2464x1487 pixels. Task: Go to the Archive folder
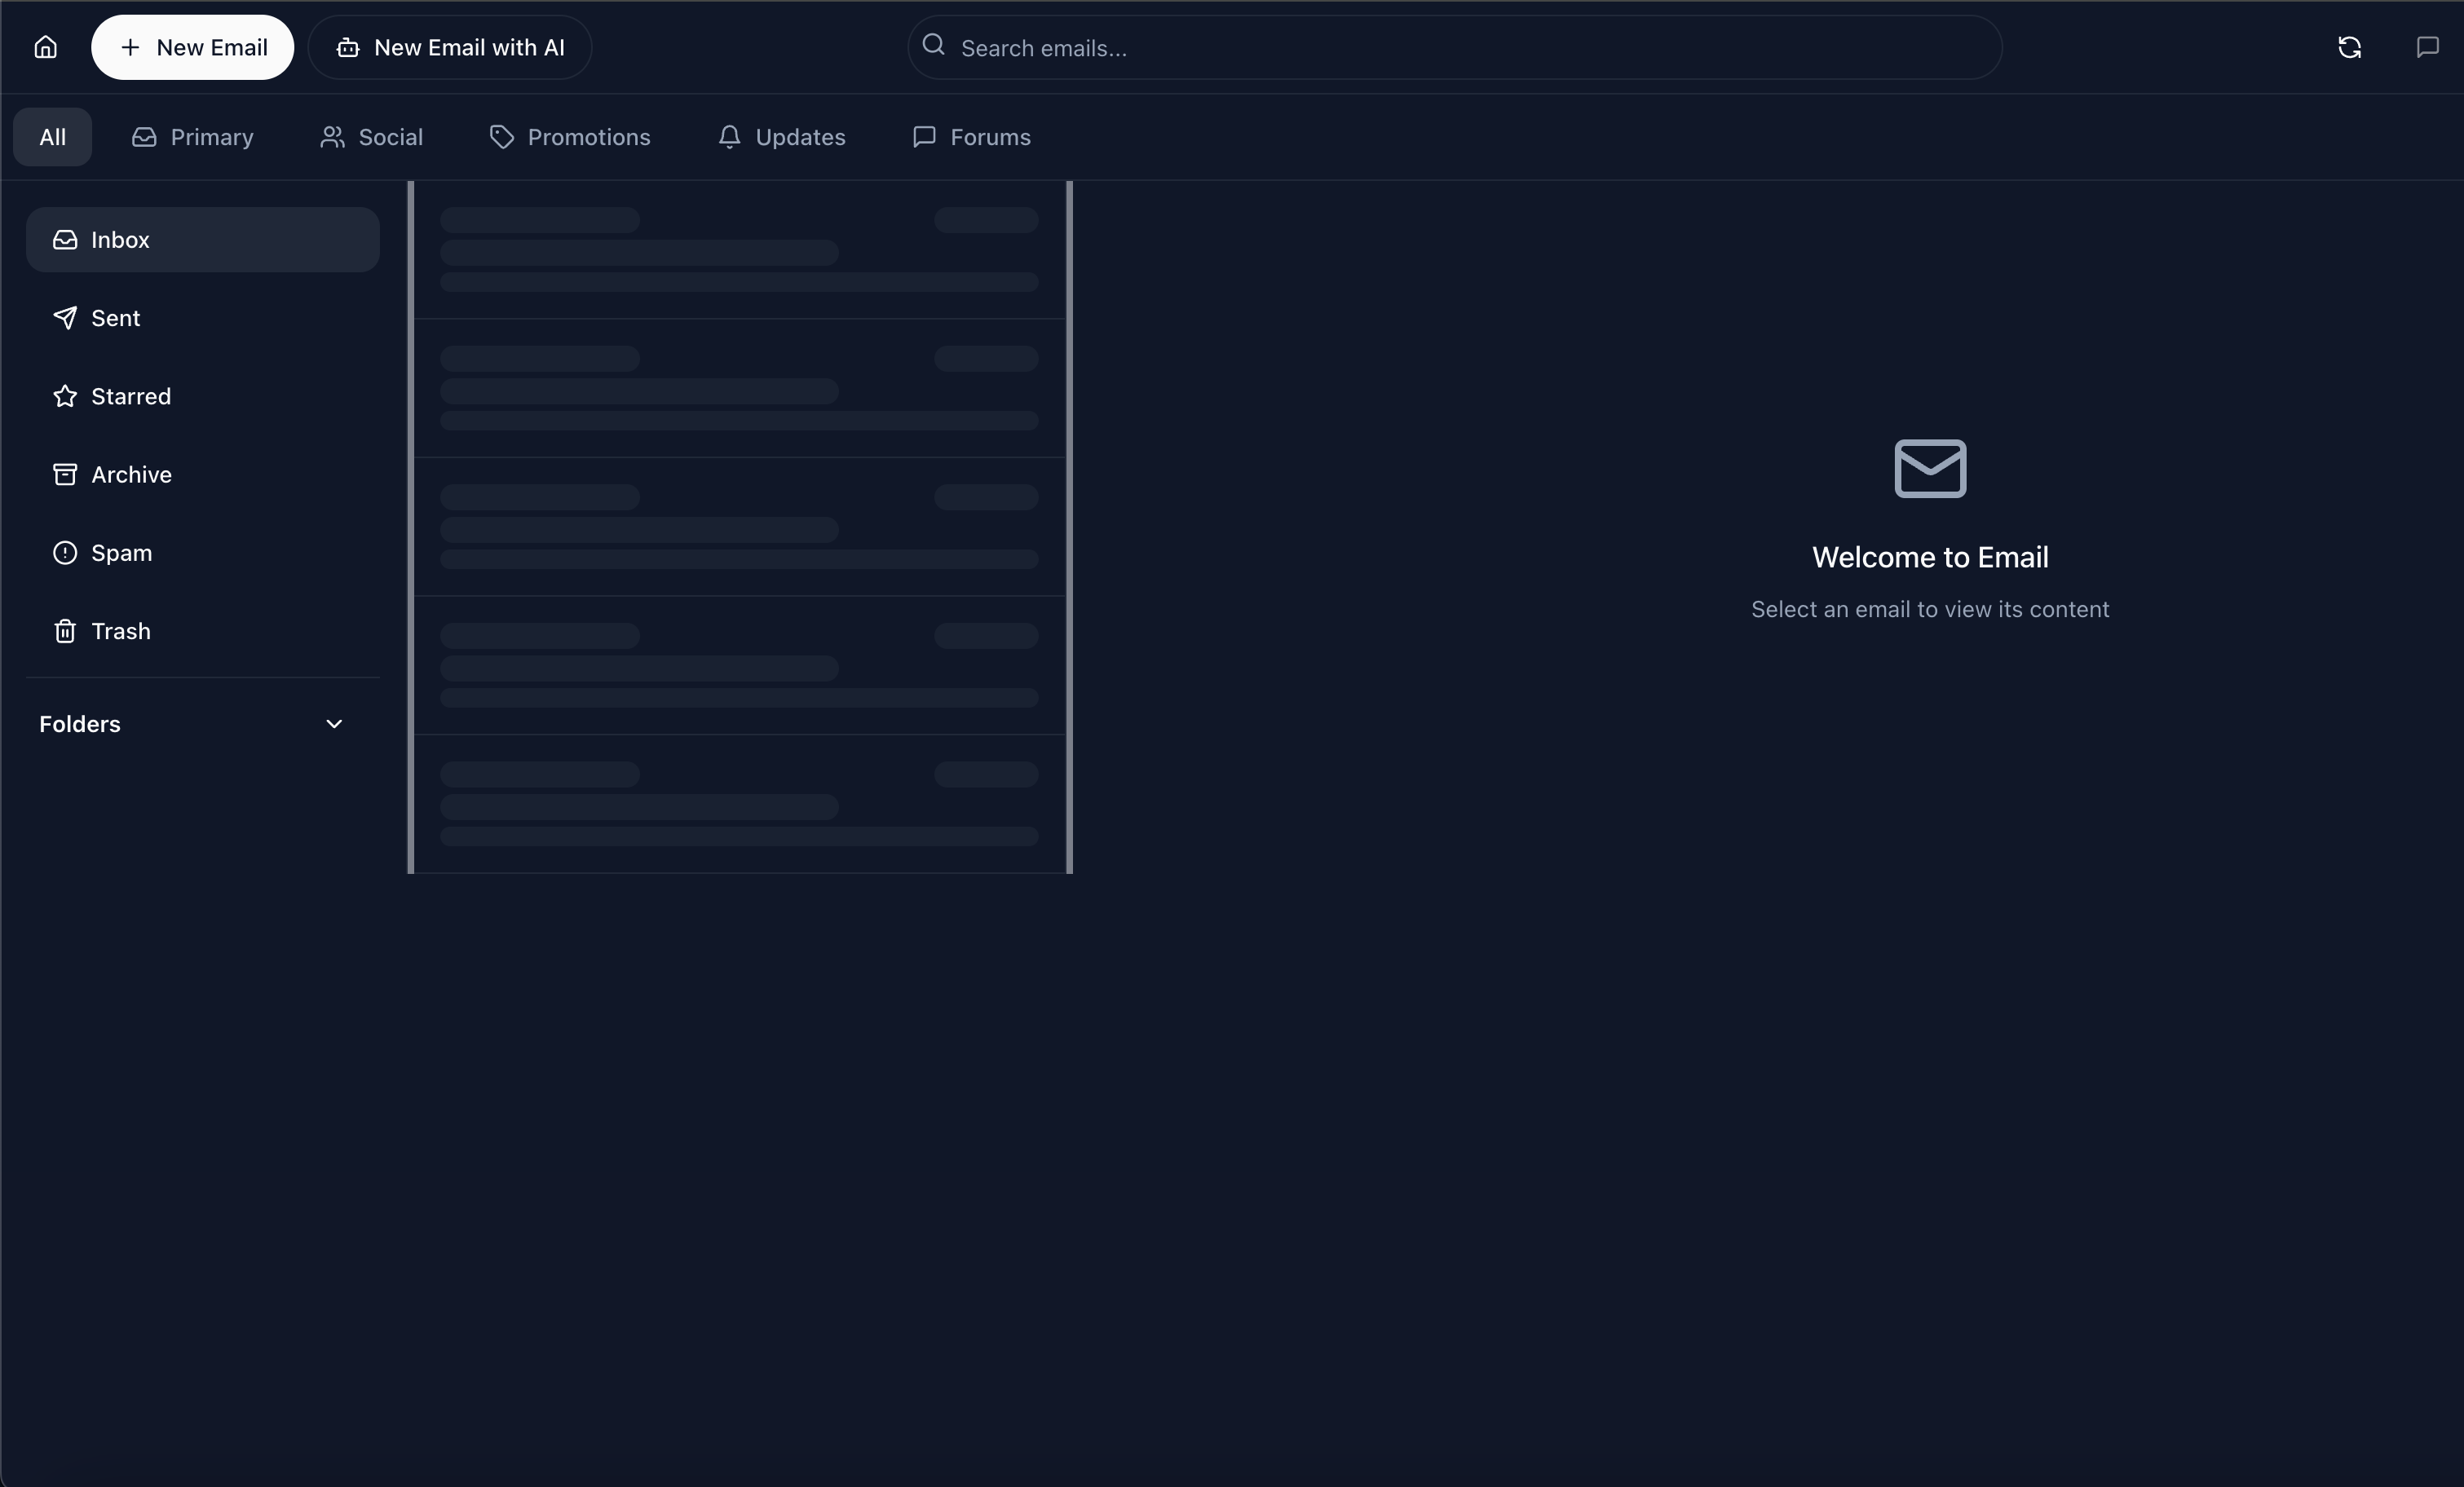tap(130, 474)
